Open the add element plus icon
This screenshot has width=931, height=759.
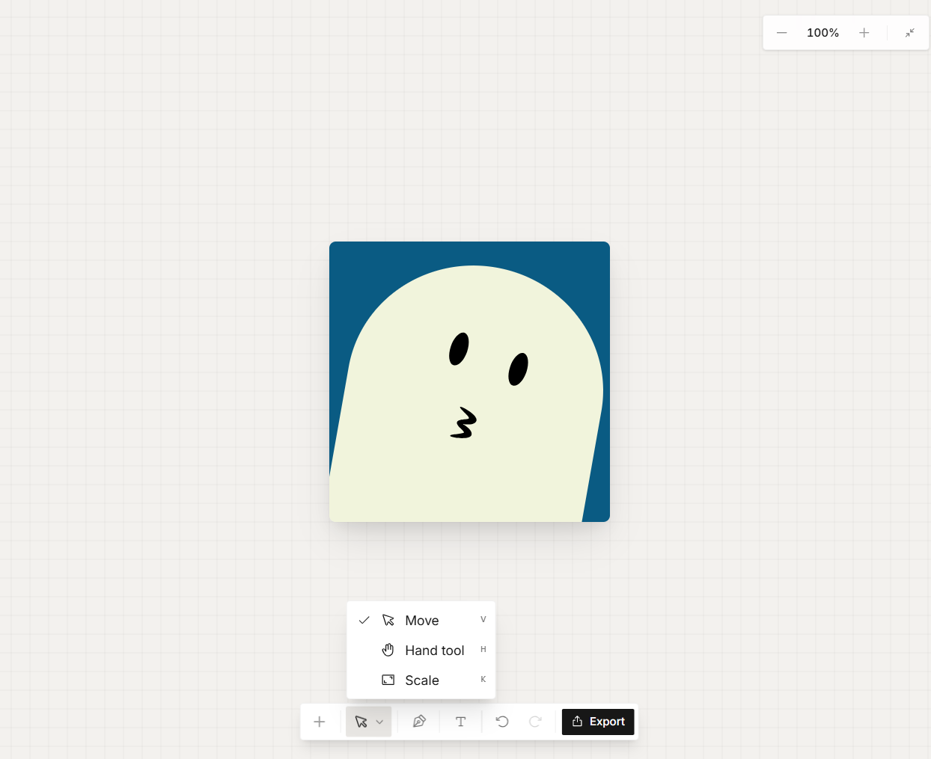(x=320, y=722)
